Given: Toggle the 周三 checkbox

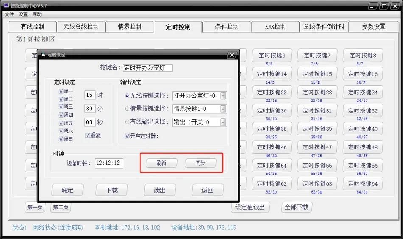Looking at the screenshot, I should pyautogui.click(x=61, y=107).
